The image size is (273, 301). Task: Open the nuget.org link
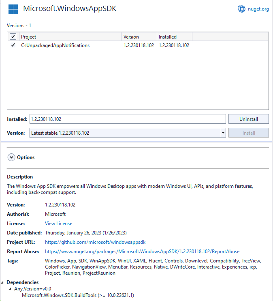(258, 9)
